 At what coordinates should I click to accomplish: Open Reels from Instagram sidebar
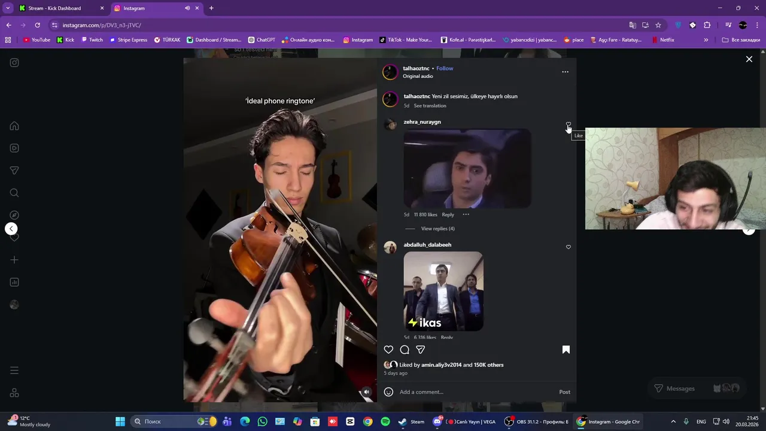pos(14,148)
